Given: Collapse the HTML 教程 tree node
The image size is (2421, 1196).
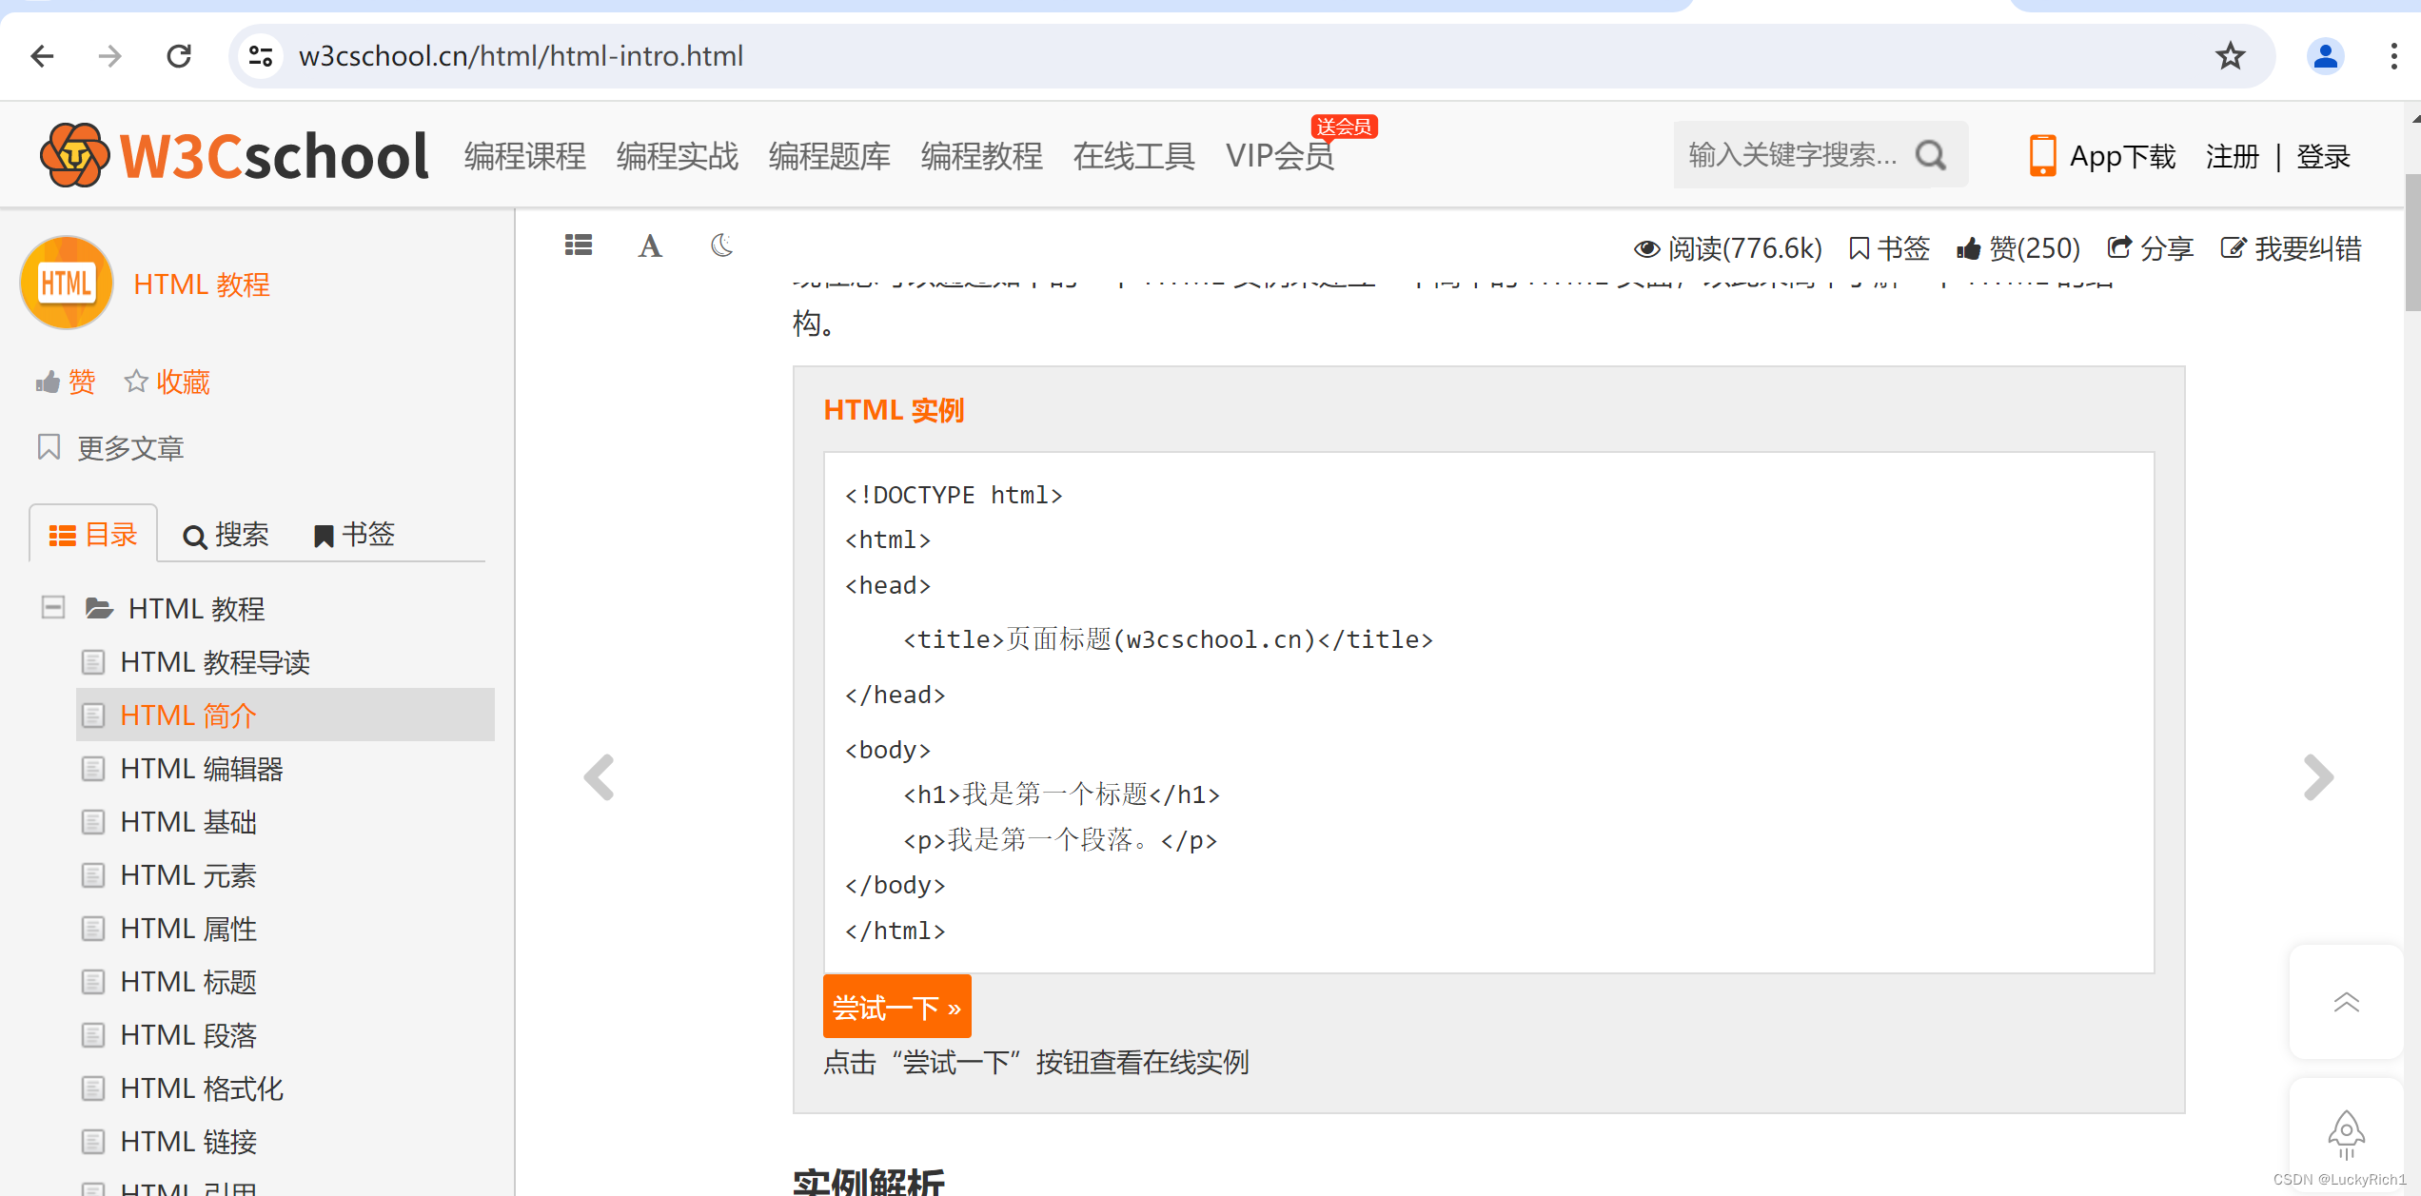Looking at the screenshot, I should [53, 607].
